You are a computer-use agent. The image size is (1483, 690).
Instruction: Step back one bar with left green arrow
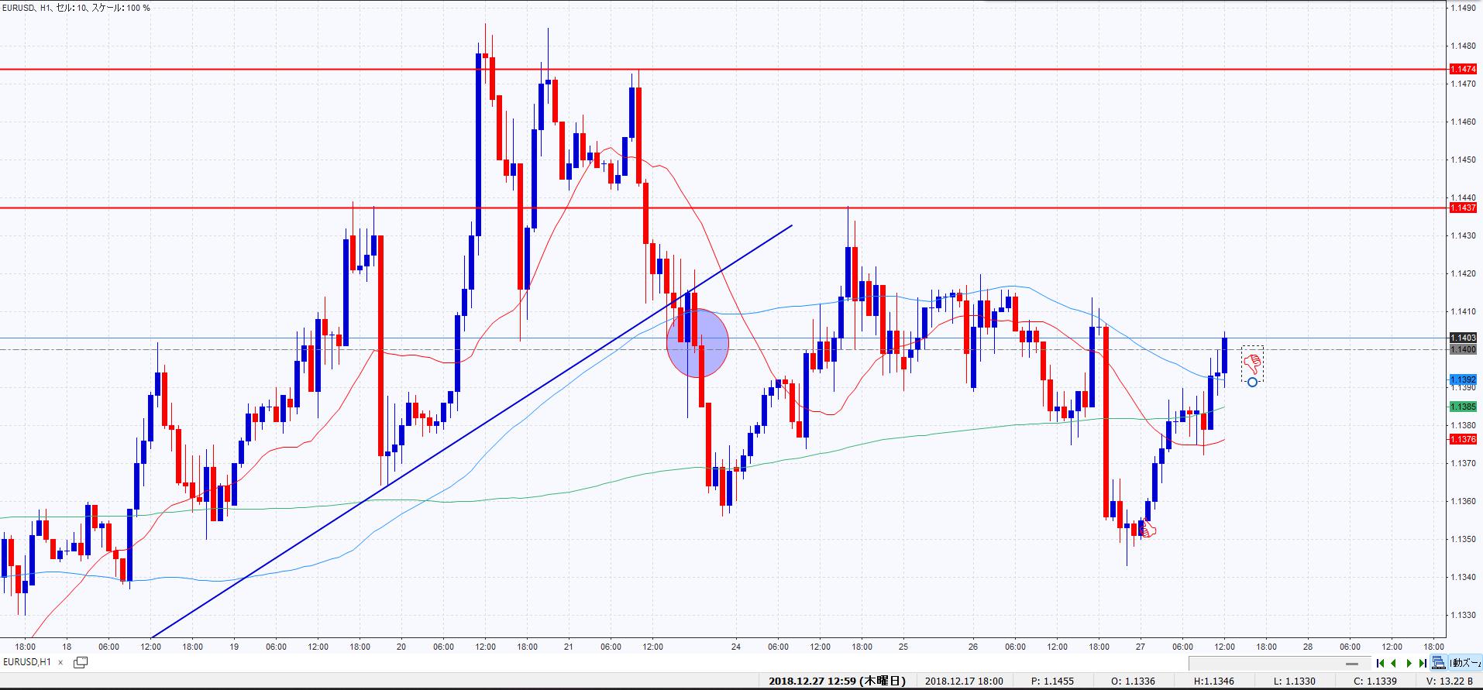pos(1394,663)
